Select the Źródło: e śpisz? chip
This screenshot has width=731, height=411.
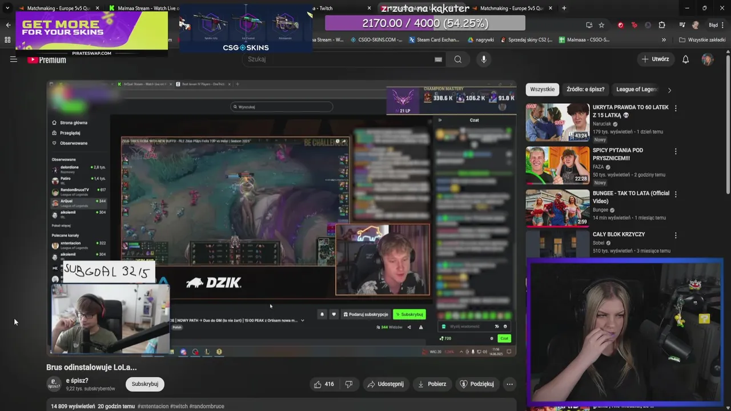point(585,90)
